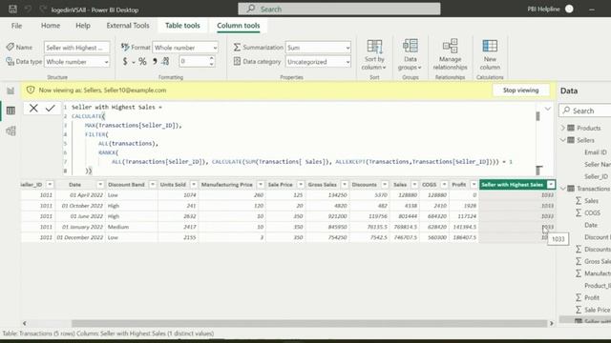Open Data groups menu
Viewport: 611px width, 343px height.
click(x=410, y=55)
